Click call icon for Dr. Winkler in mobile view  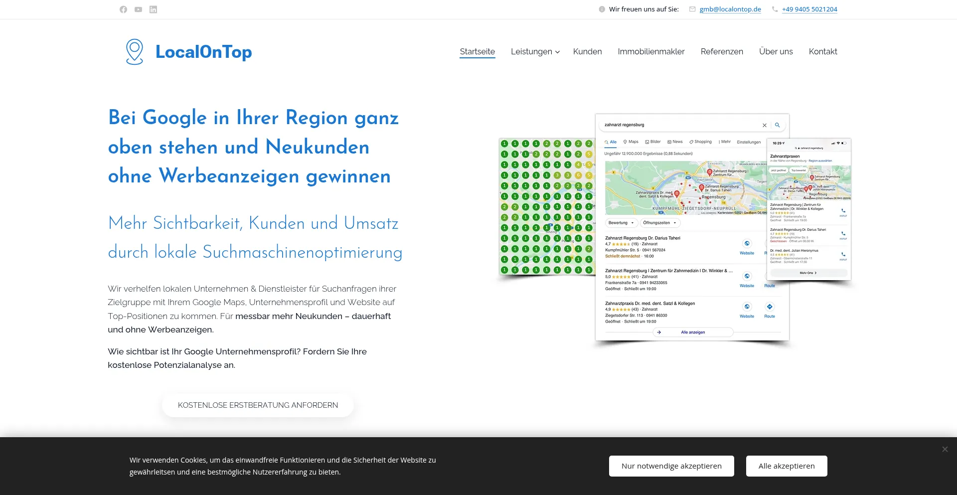coord(843,211)
